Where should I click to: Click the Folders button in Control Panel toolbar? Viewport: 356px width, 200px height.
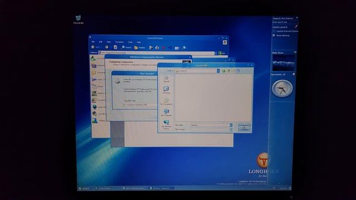(140, 47)
